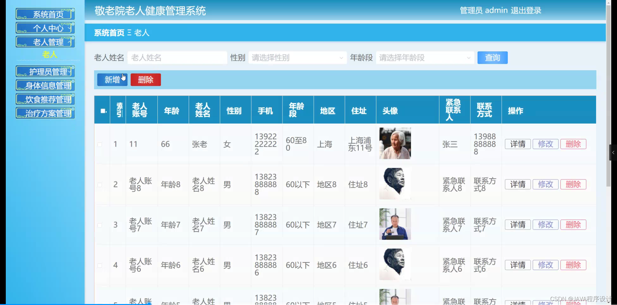617x305 pixels.
Task: Click 删除 in the 老人姓名7 row
Action: [573, 225]
